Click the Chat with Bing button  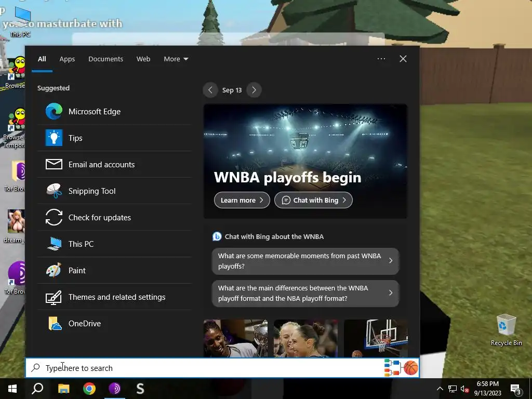[313, 200]
